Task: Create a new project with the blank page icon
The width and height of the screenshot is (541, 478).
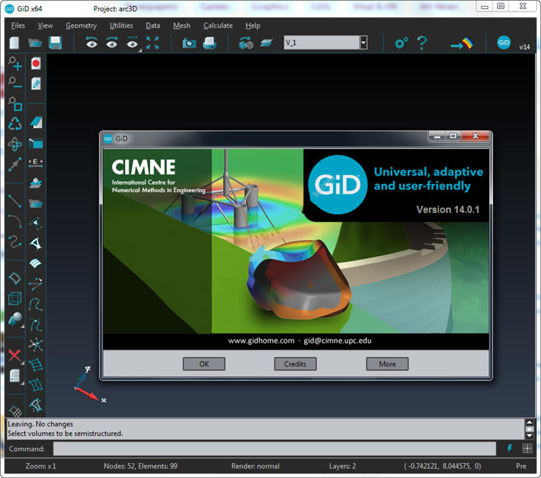Action: click(x=14, y=43)
